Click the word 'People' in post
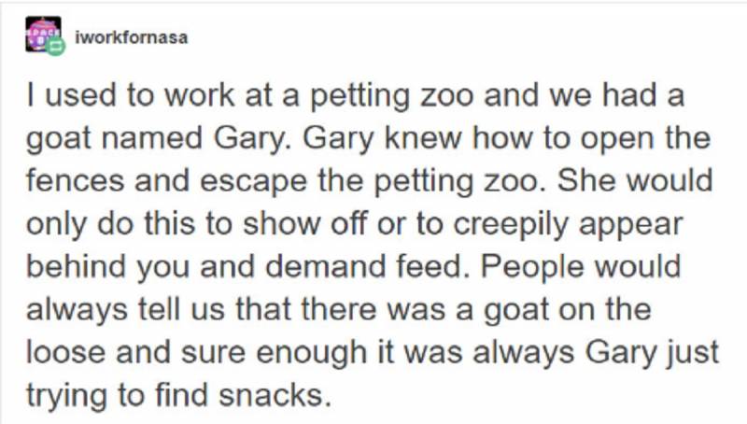This screenshot has width=747, height=424. (532, 268)
